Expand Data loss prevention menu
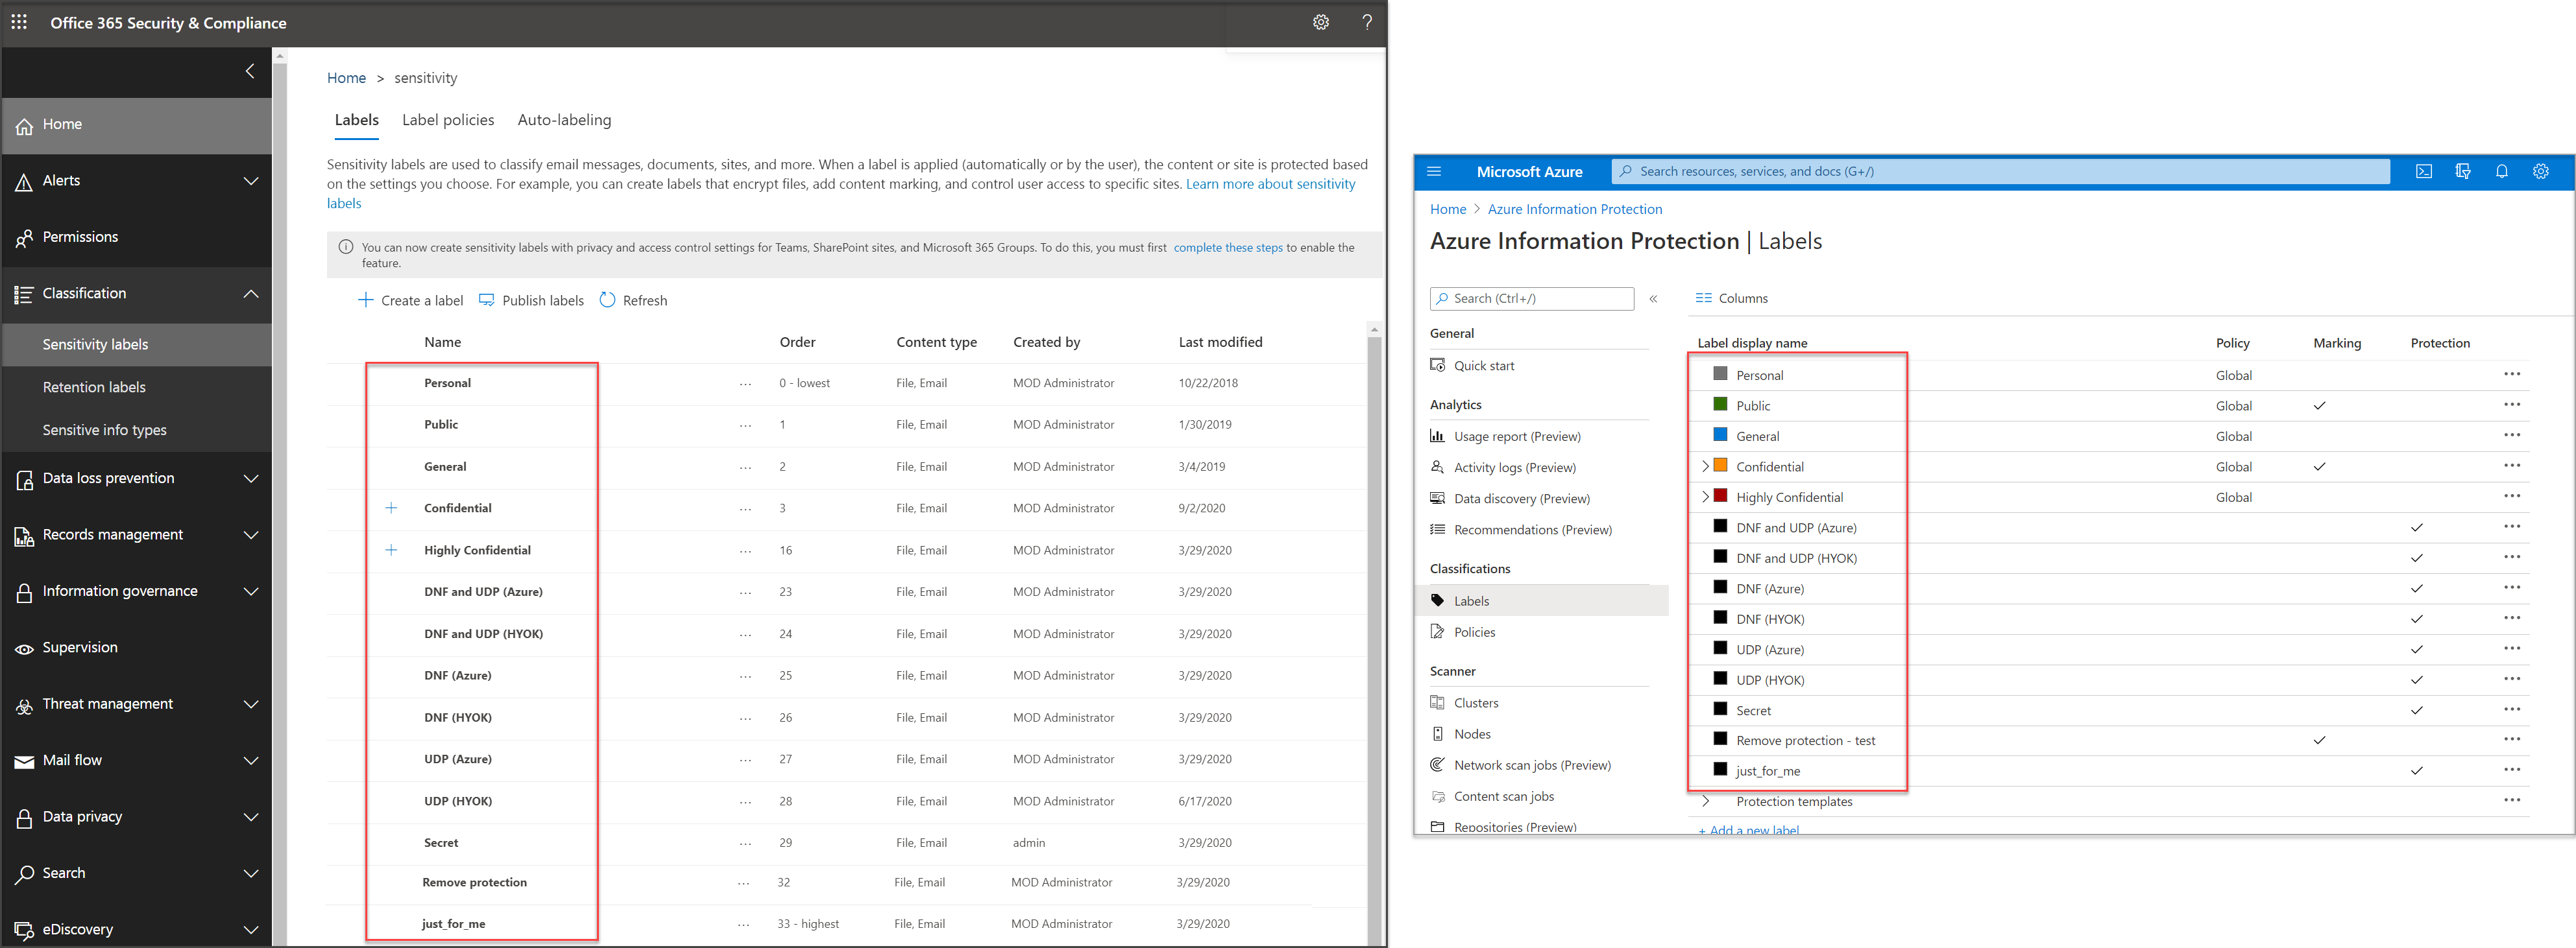 click(251, 479)
